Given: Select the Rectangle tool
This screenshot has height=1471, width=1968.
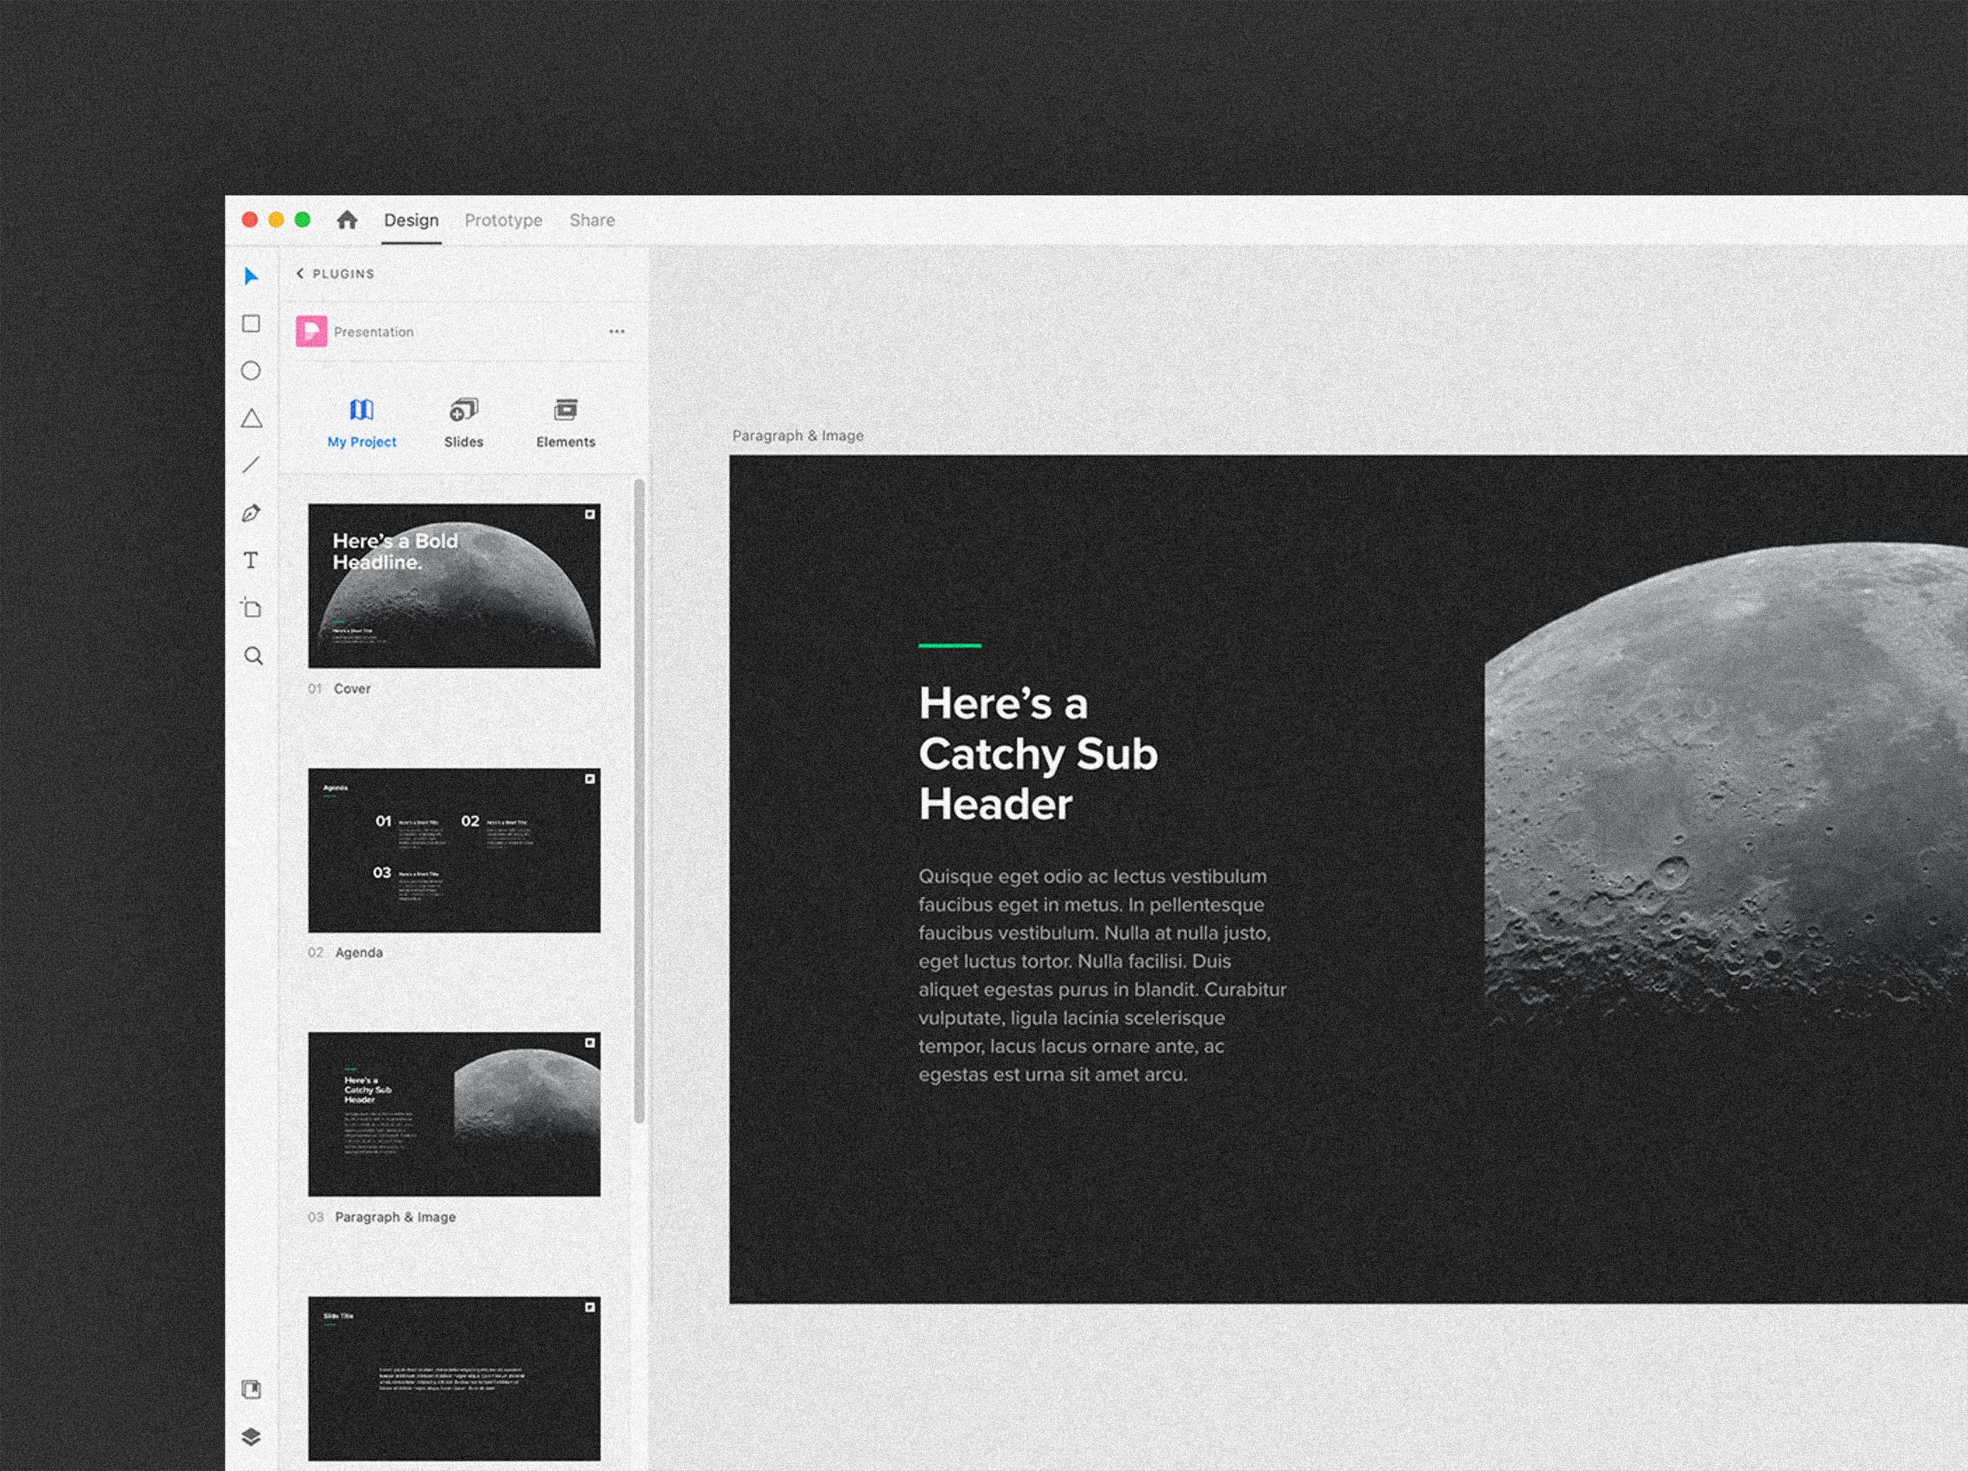Looking at the screenshot, I should (251, 323).
